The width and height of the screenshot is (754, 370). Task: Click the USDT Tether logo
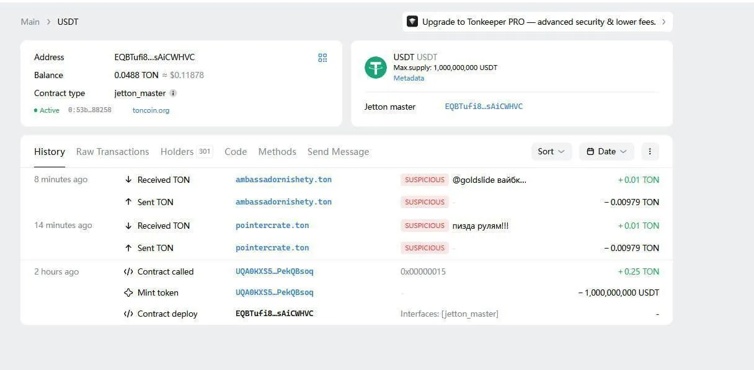(376, 67)
